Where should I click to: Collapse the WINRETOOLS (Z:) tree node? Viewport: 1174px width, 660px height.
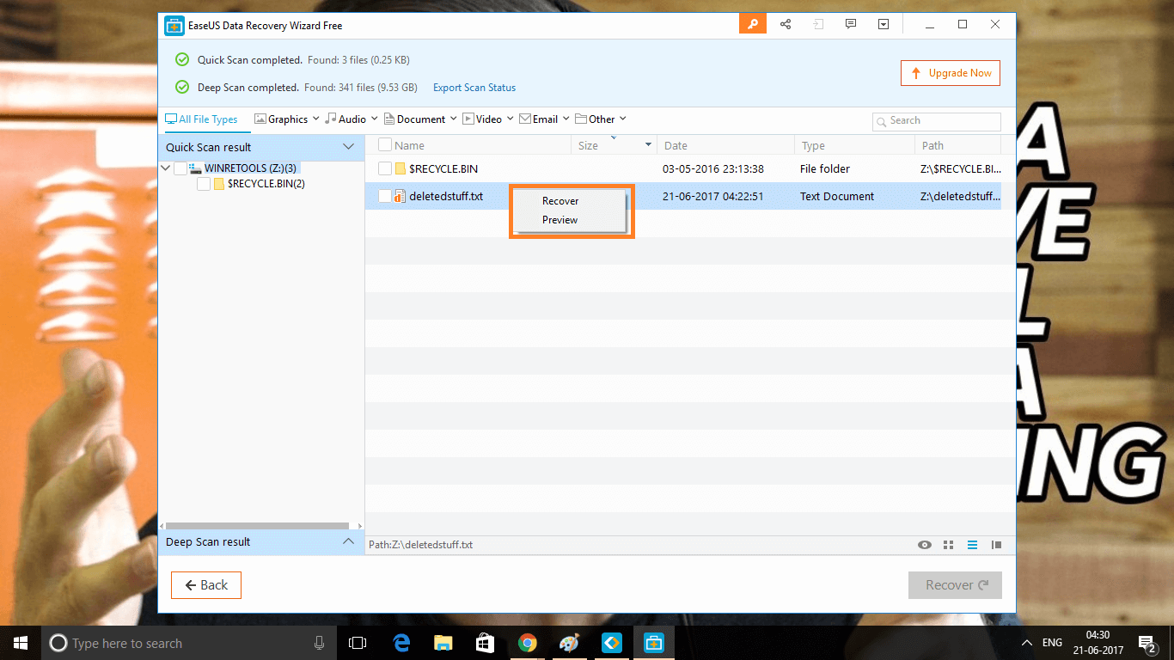click(166, 168)
